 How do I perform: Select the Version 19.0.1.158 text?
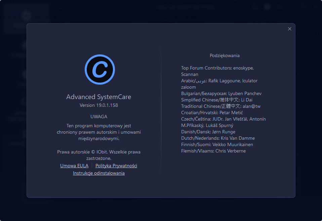pos(99,105)
